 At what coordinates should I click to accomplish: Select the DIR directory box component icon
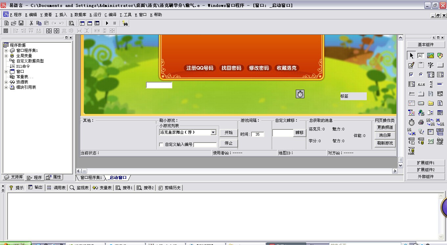(431, 103)
